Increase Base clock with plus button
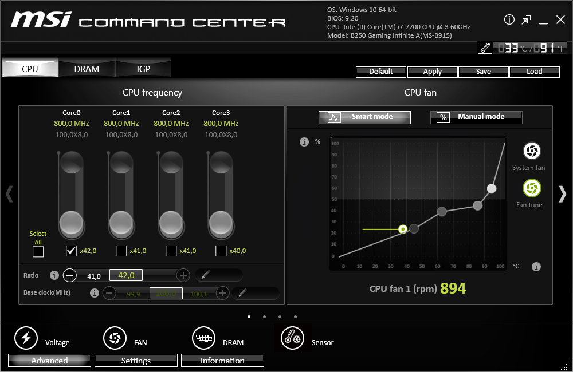This screenshot has height=372, width=573. 222,293
